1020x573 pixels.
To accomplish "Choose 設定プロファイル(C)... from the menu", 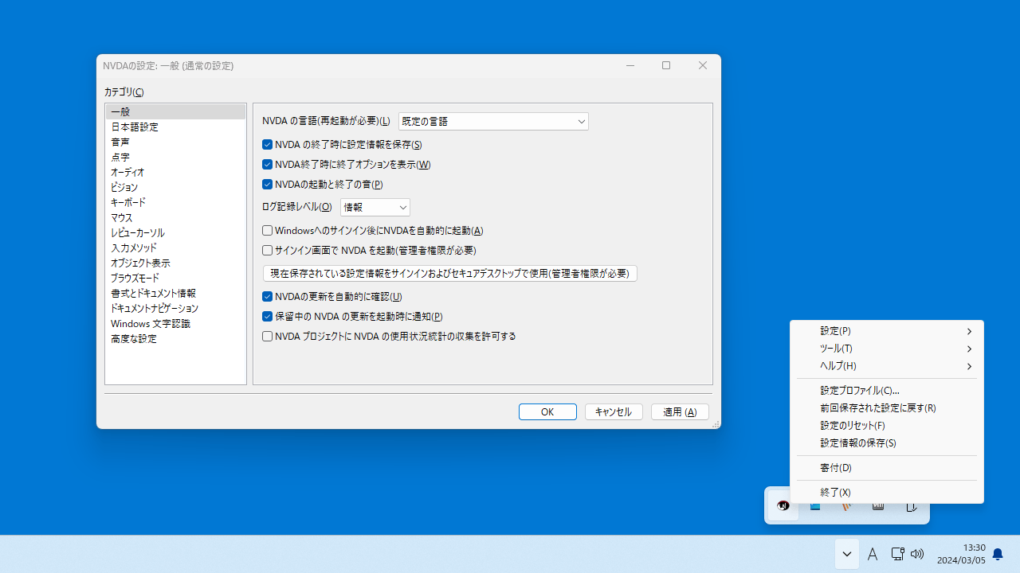I will [x=887, y=391].
